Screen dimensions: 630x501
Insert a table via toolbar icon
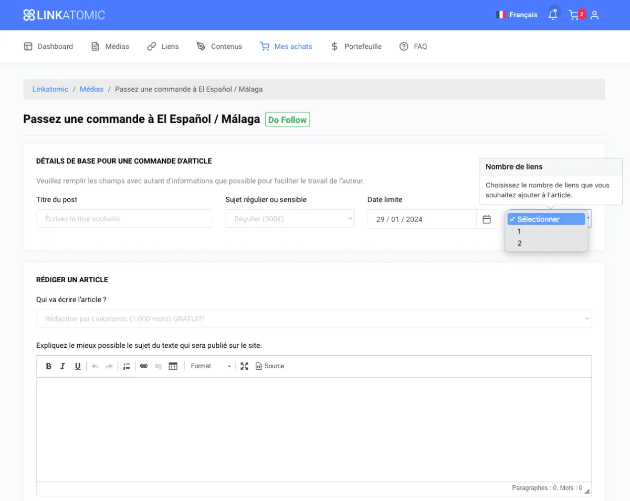[173, 366]
